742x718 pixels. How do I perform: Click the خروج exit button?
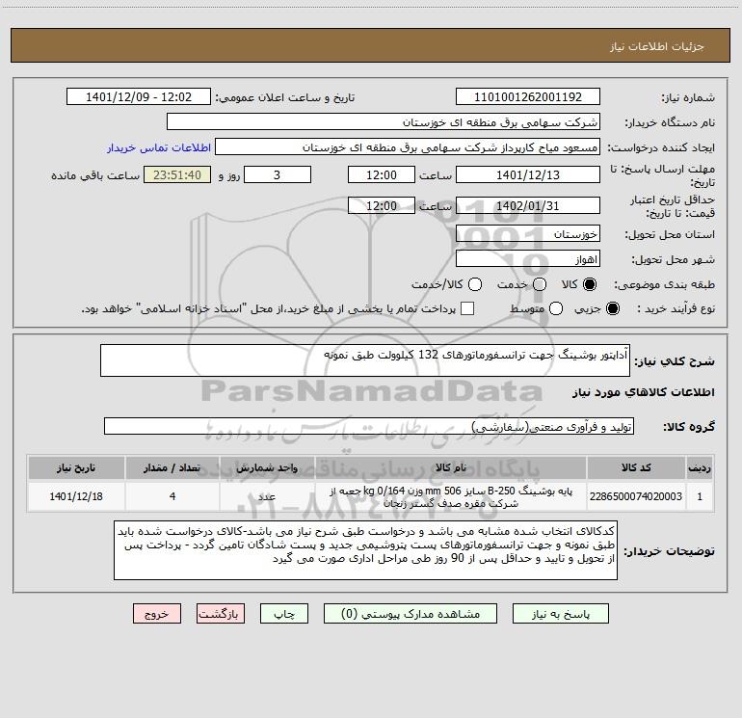(157, 614)
